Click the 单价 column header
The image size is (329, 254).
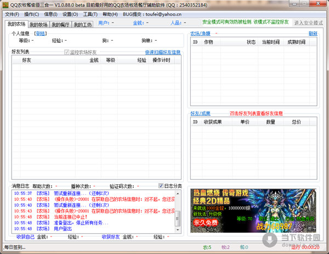(x=245, y=122)
